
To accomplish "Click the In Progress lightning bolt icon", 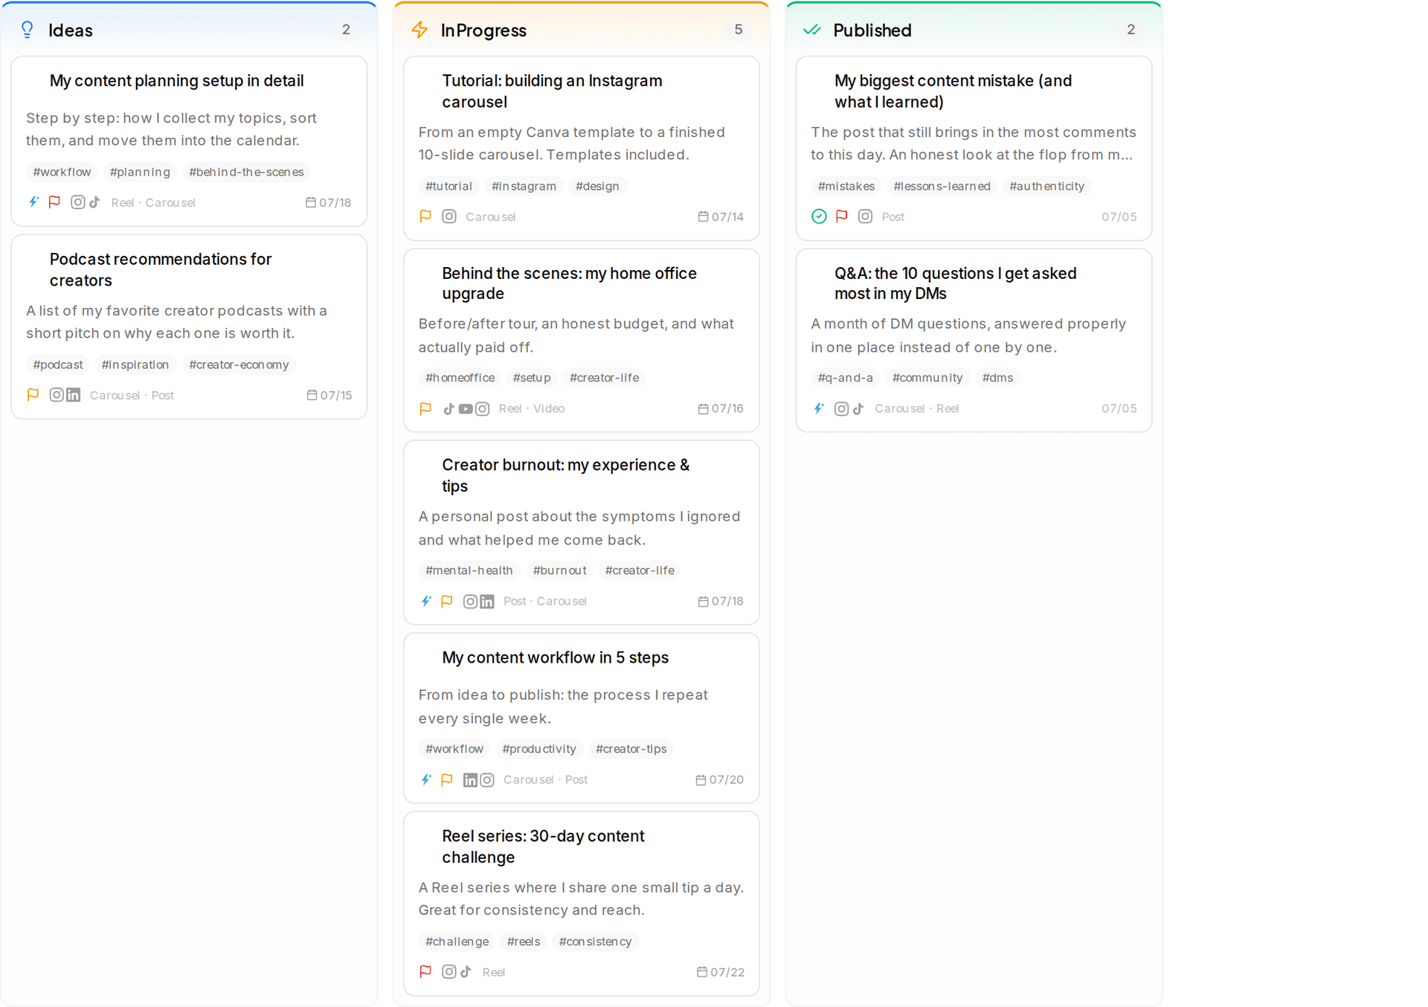I will point(419,30).
